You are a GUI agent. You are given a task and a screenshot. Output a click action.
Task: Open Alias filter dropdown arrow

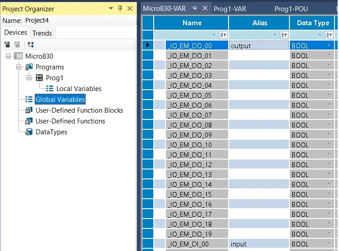point(275,35)
